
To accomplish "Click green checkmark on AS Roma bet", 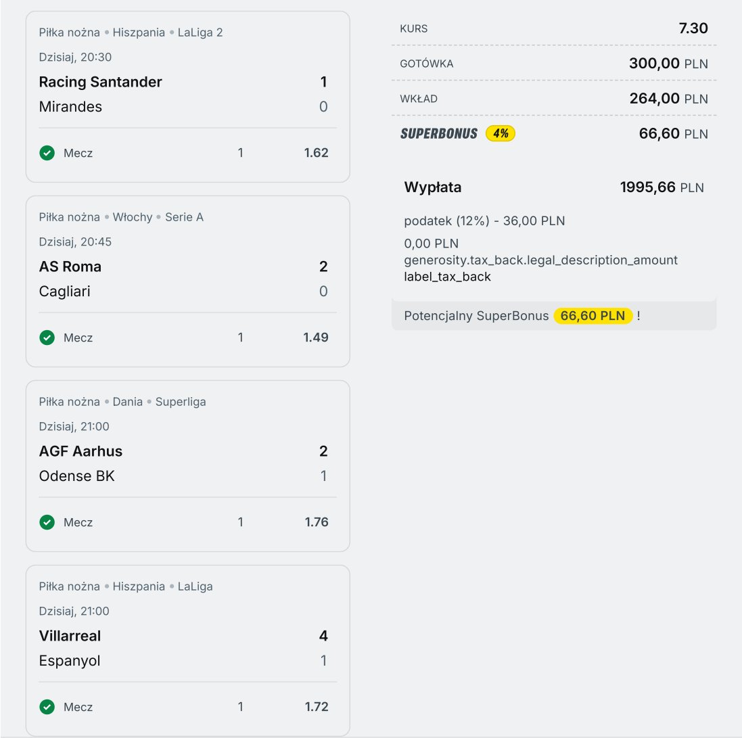I will click(x=47, y=338).
